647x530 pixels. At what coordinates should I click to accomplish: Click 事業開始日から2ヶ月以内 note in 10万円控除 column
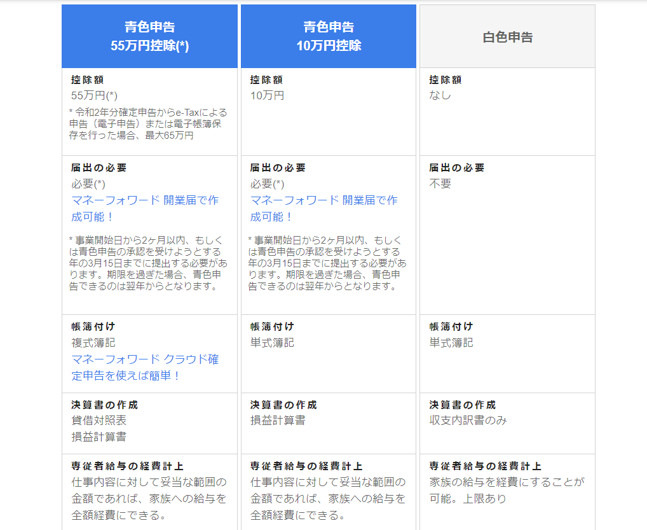coord(327,263)
